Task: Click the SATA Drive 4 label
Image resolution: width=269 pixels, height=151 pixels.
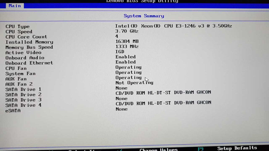Action: tap(23, 105)
